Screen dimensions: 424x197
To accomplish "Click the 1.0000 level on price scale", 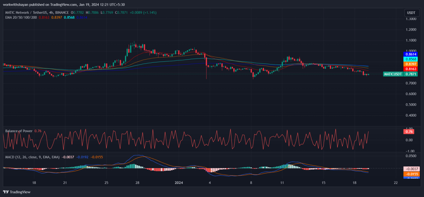I will 411,51.
